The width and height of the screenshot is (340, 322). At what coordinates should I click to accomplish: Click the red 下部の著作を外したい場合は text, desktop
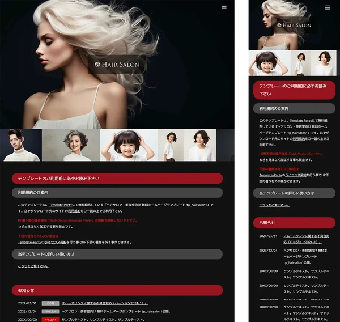click(x=38, y=236)
